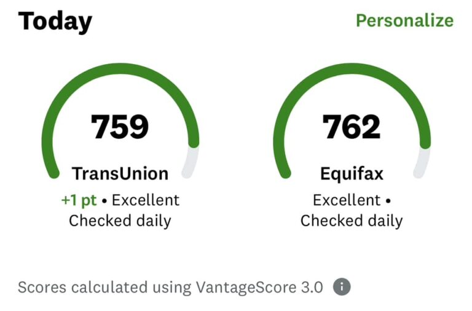Select the TransUnion green score gauge
The image size is (472, 311).
[x=120, y=69]
